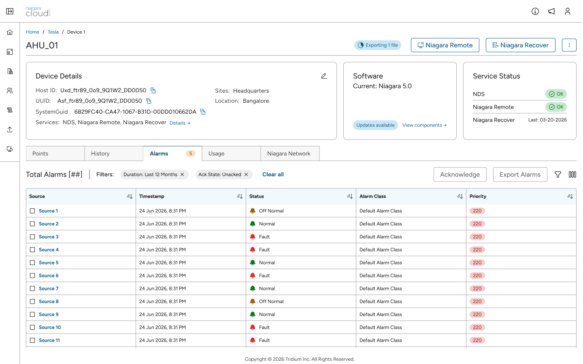Open the three-dot more actions menu

(569, 45)
